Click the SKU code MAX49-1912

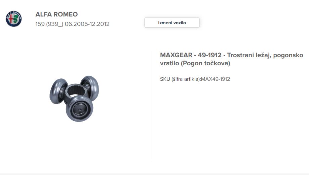tap(216, 79)
